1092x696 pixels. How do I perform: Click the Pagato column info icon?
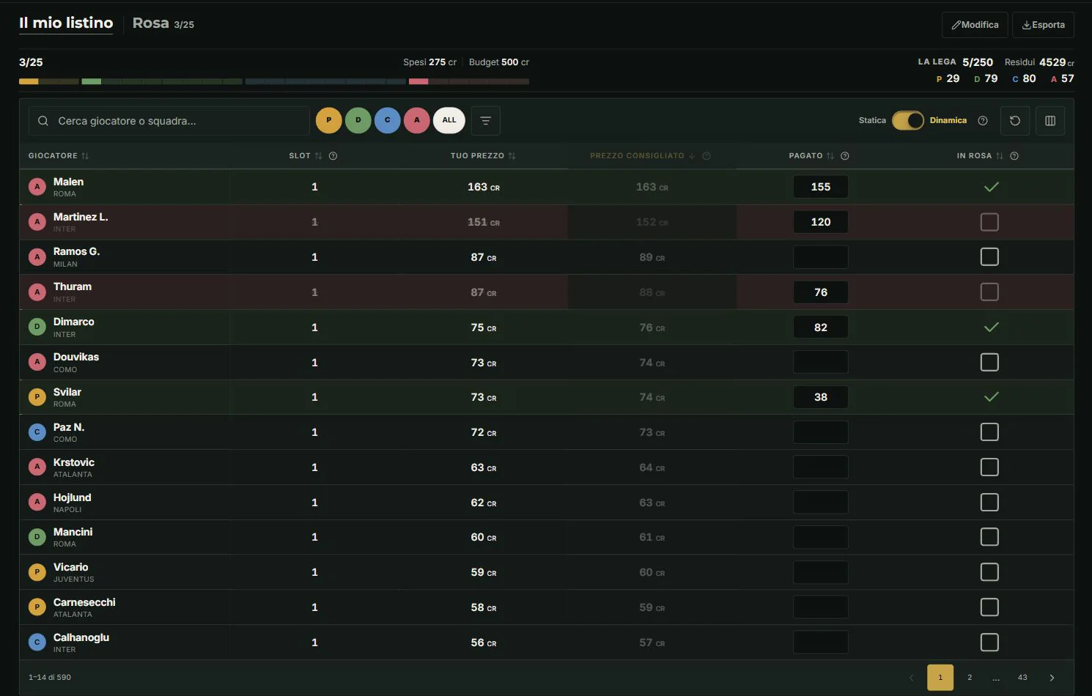coord(845,156)
